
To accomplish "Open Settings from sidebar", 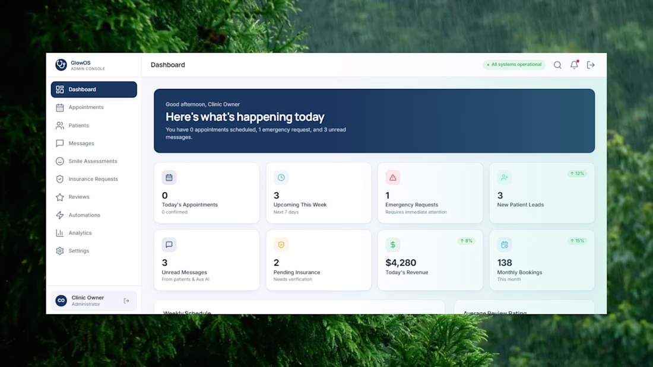I will (x=94, y=251).
